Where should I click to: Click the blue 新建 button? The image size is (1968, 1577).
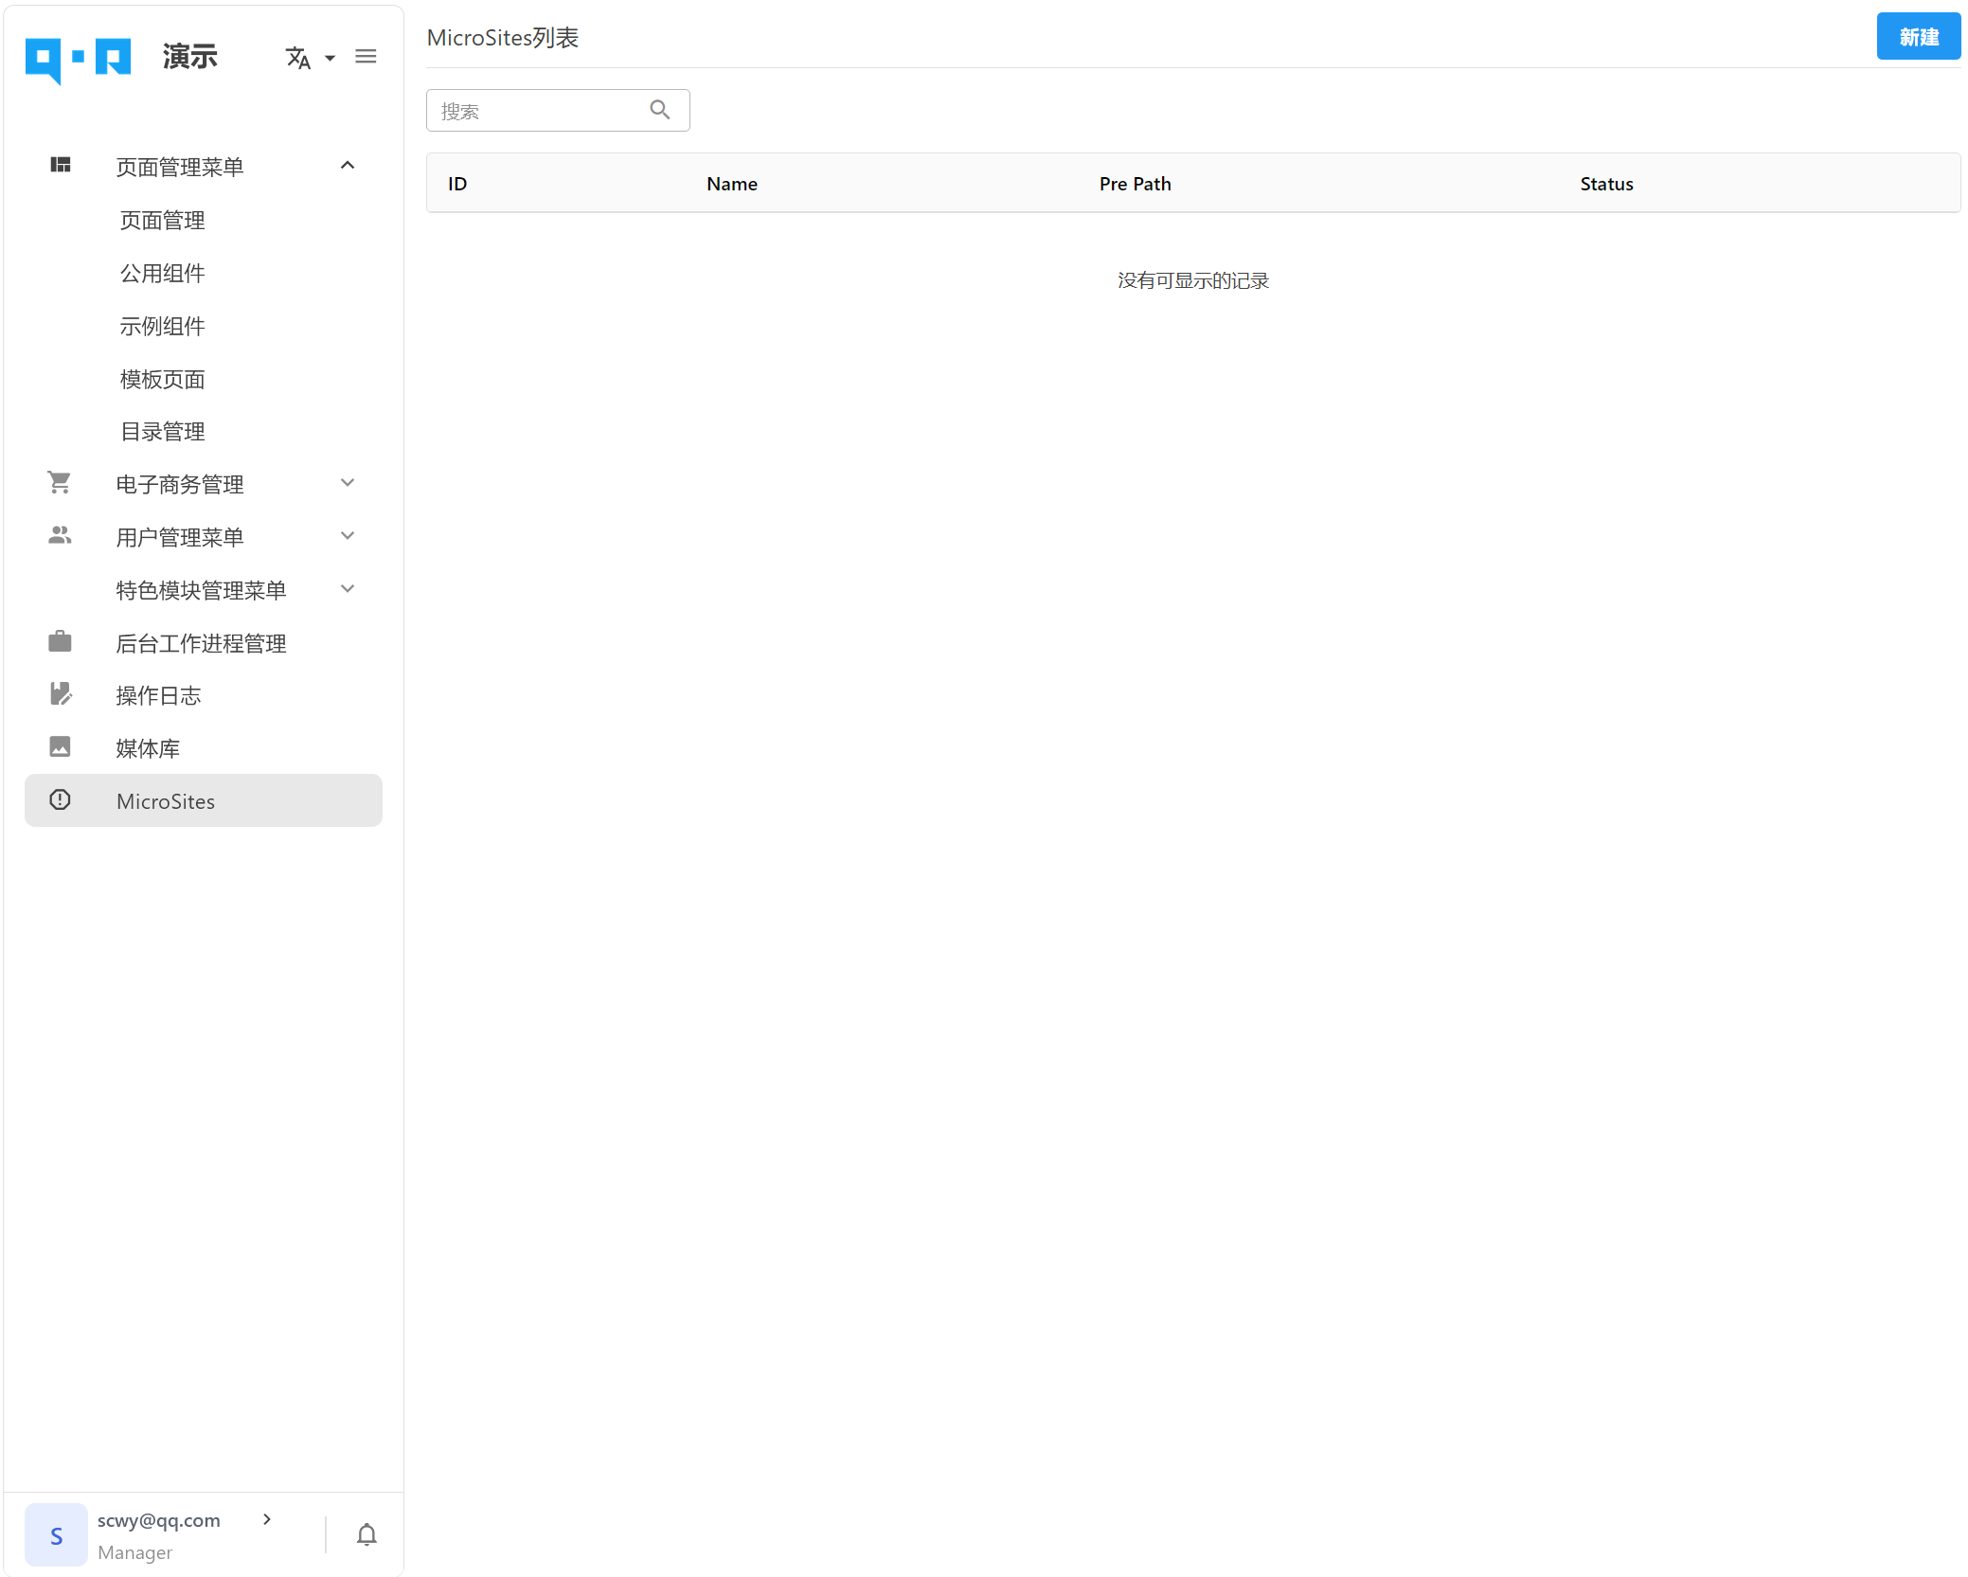[x=1918, y=37]
